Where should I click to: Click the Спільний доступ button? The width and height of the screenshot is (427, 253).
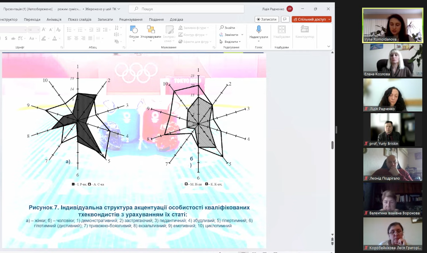[311, 19]
